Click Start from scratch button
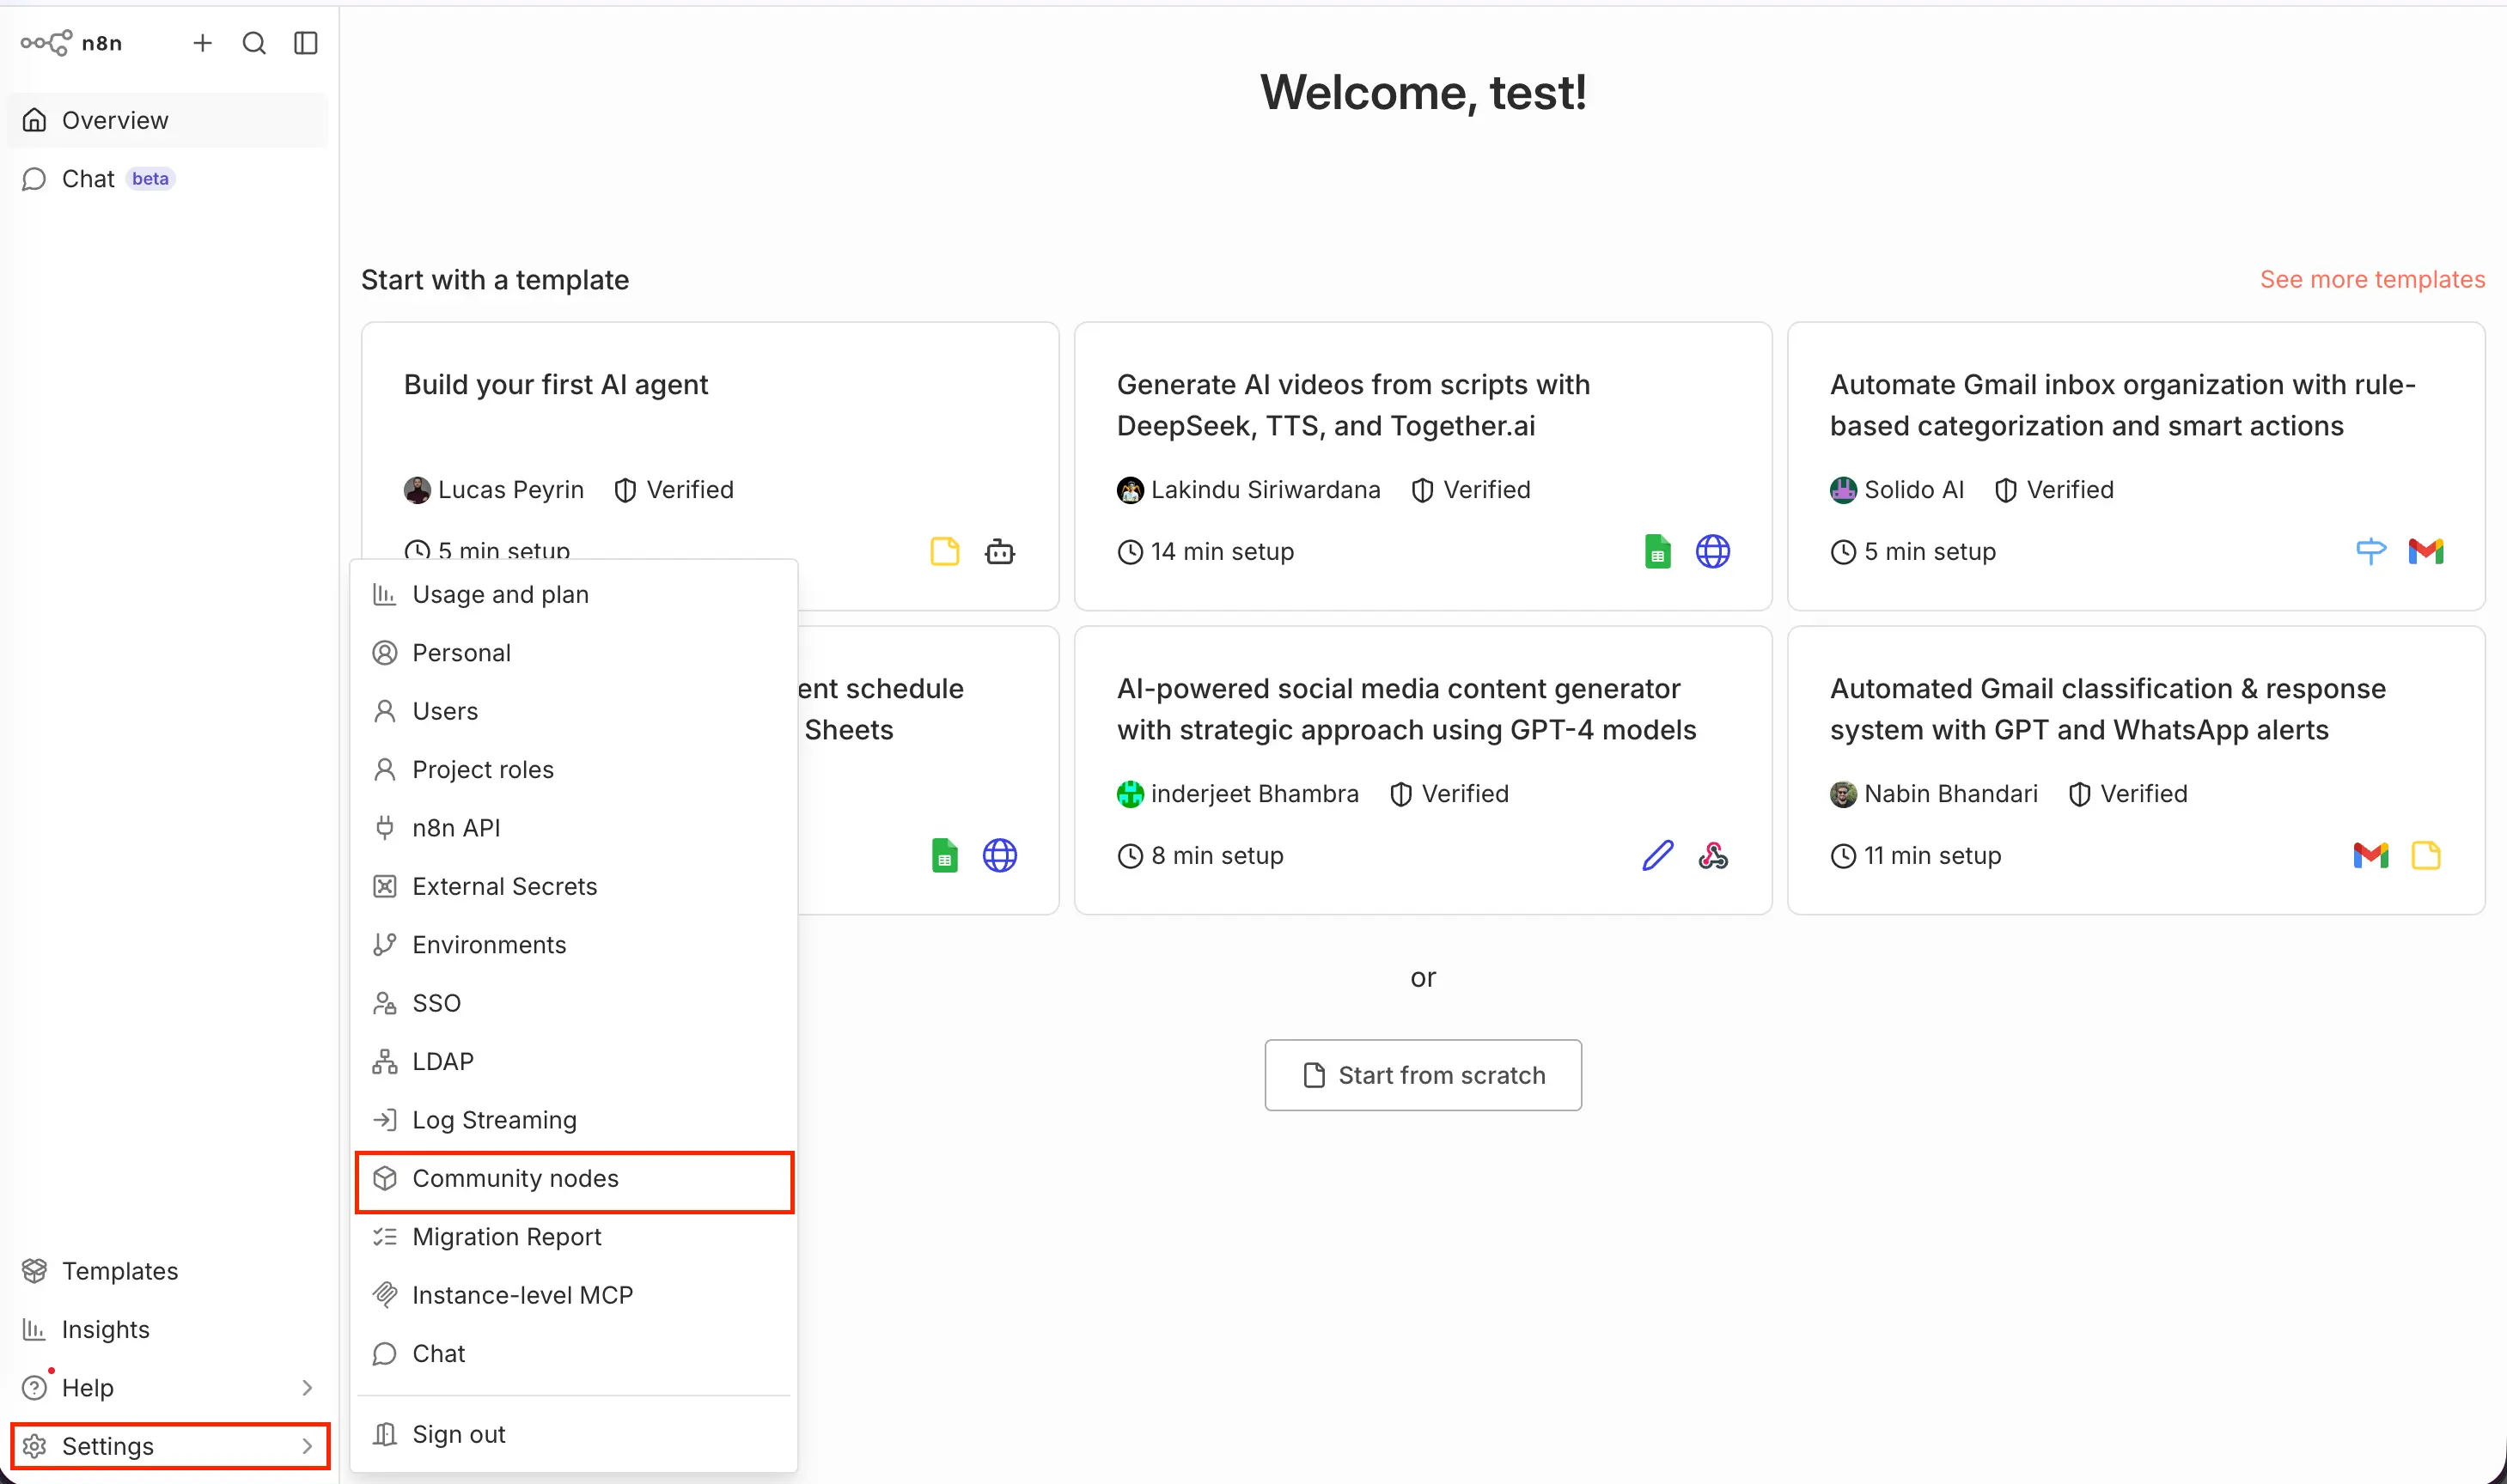The width and height of the screenshot is (2507, 1484). pyautogui.click(x=1423, y=1075)
